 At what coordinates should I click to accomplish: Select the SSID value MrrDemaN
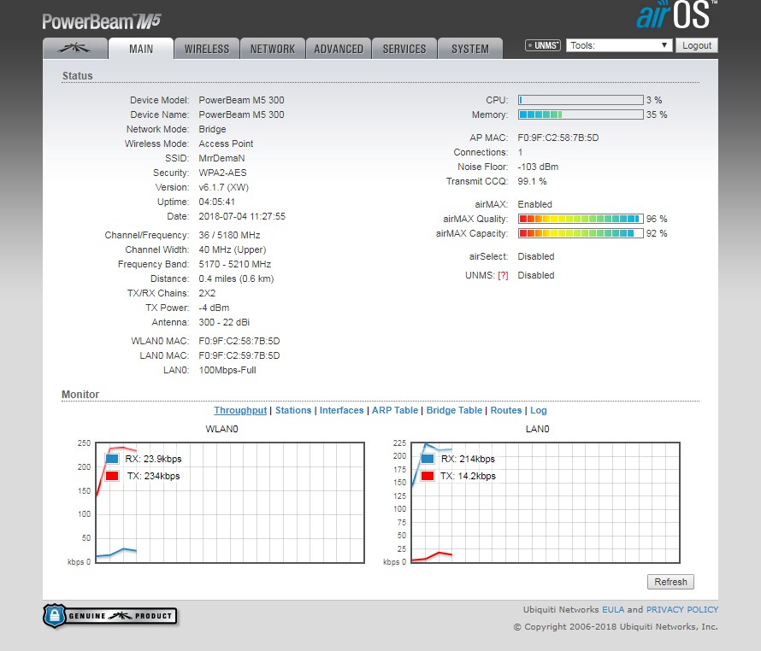coord(221,158)
